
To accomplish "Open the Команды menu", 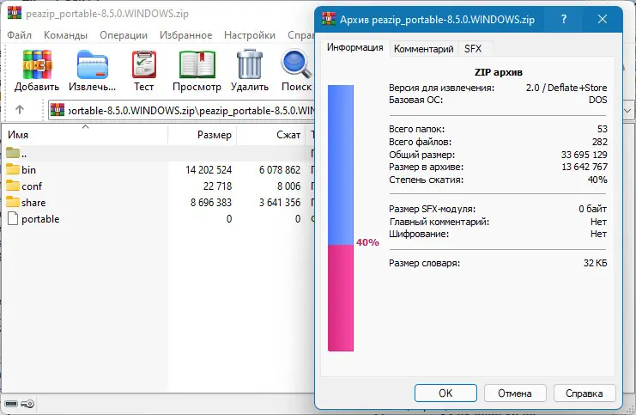I will point(65,35).
